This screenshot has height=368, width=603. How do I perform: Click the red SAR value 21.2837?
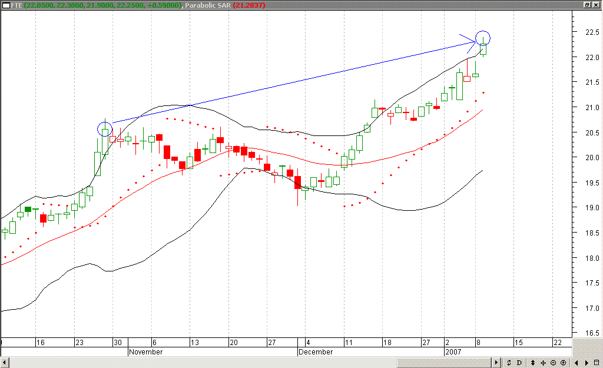point(249,5)
